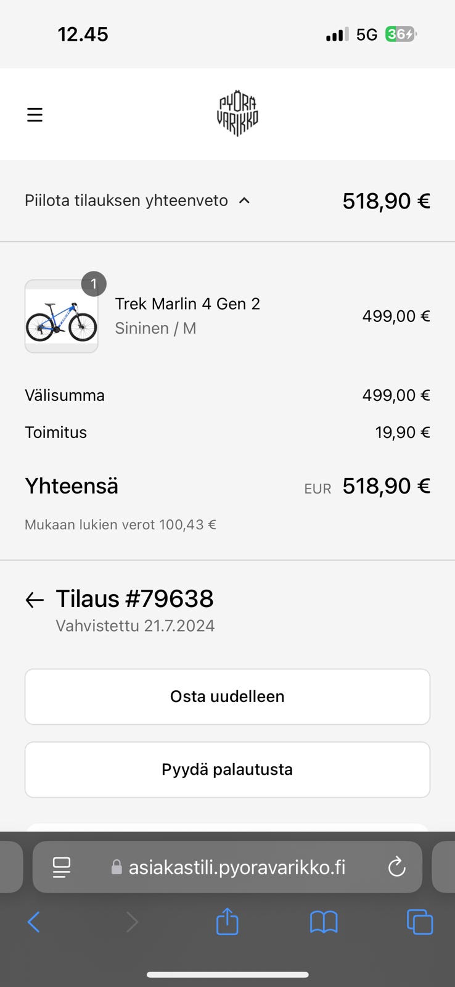455x987 pixels.
Task: Navigate back in Safari toolbar
Action: tap(34, 922)
